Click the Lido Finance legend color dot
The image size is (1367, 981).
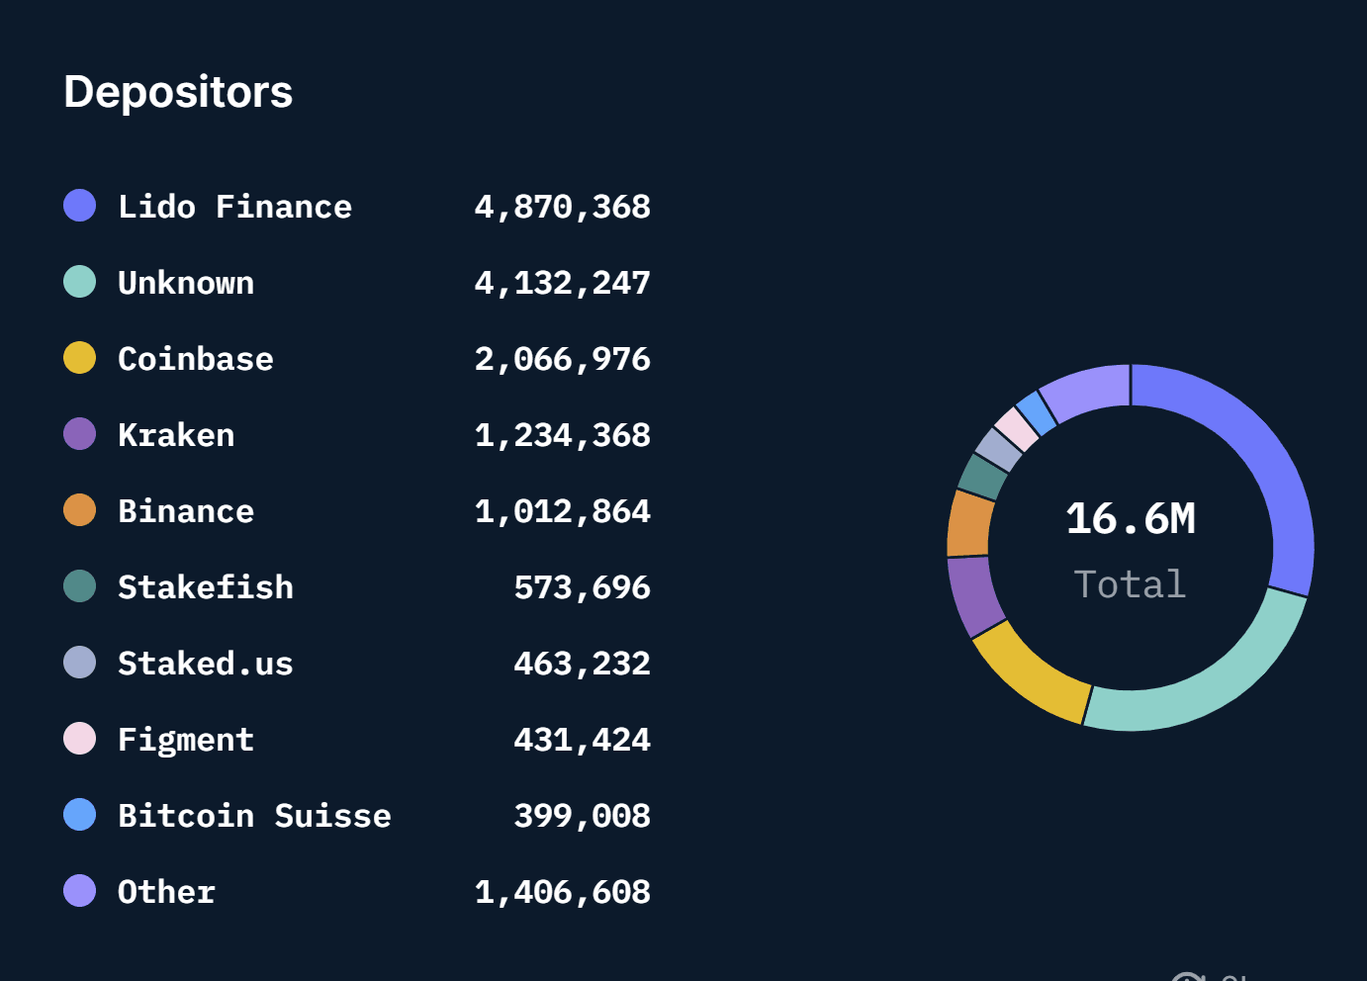point(80,206)
